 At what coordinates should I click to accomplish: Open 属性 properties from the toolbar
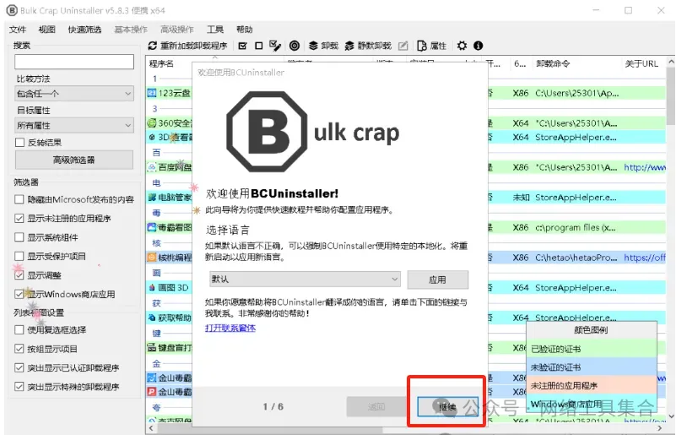point(432,46)
